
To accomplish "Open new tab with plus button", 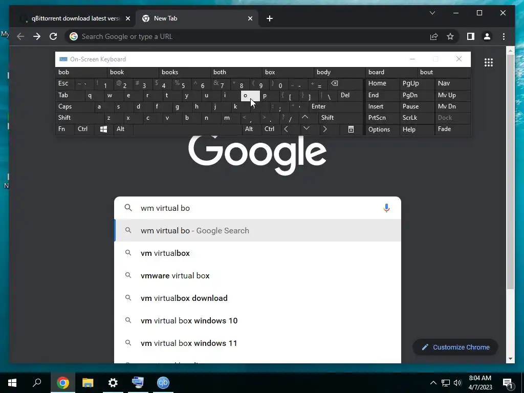I will (x=270, y=18).
